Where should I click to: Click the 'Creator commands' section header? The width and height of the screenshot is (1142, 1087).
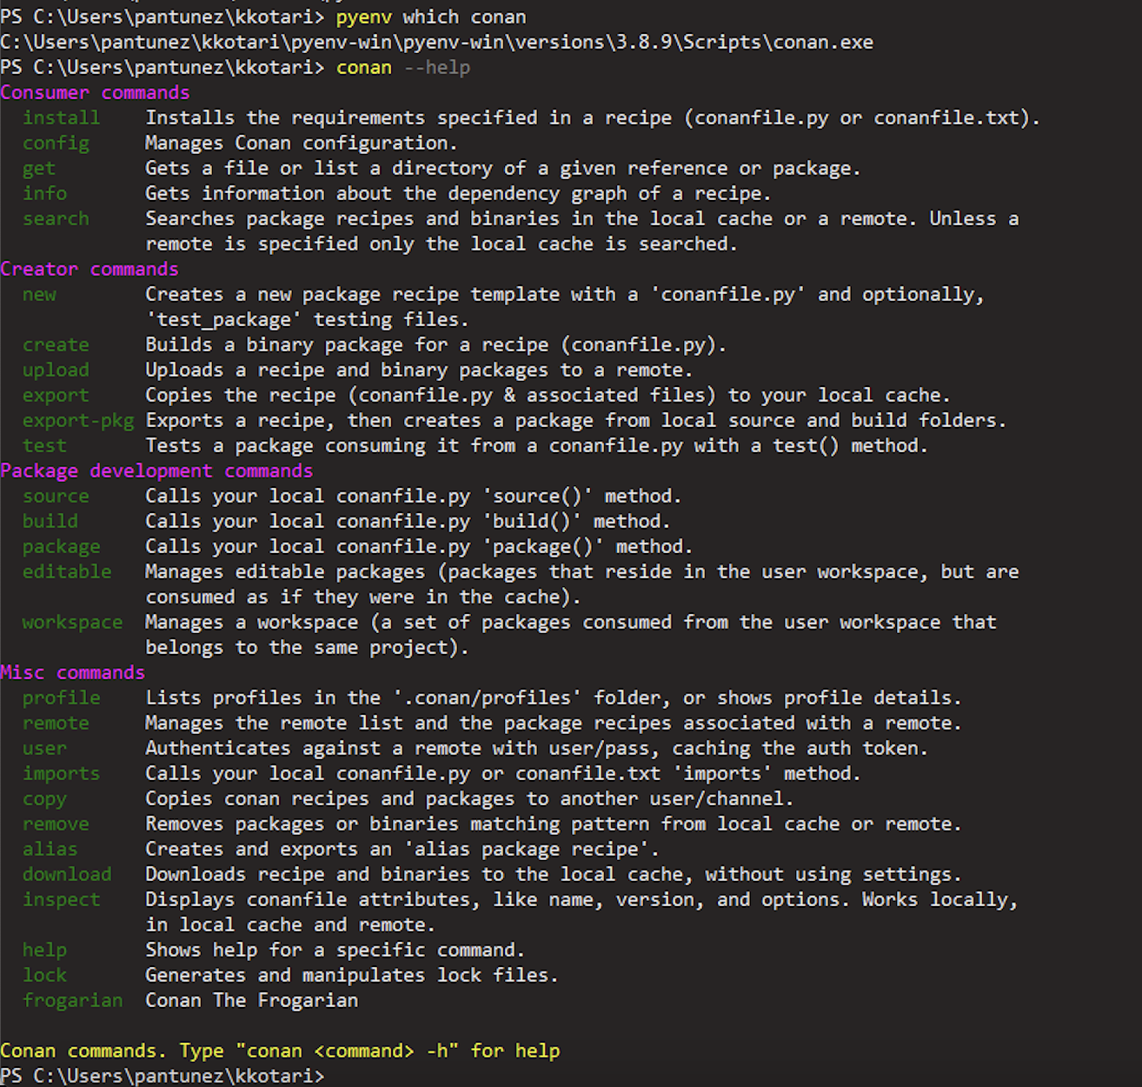click(x=90, y=269)
